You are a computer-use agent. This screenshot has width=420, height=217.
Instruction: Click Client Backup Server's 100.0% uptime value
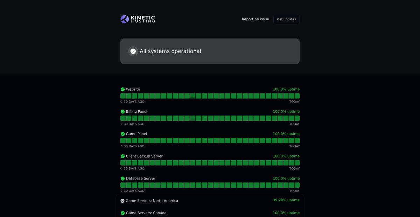click(x=286, y=156)
